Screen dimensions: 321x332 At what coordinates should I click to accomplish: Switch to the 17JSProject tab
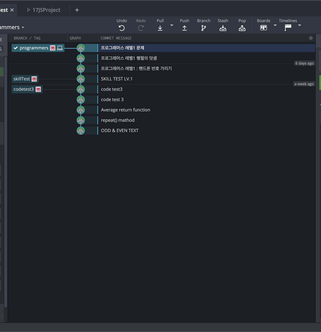(x=44, y=10)
